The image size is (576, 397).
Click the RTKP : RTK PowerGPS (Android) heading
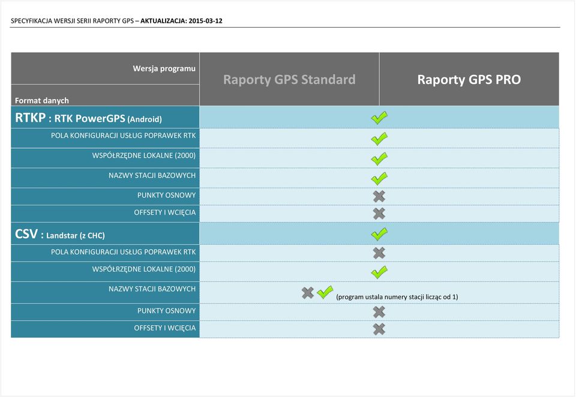[88, 118]
